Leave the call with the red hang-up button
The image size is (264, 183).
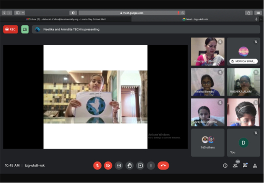pyautogui.click(x=163, y=166)
